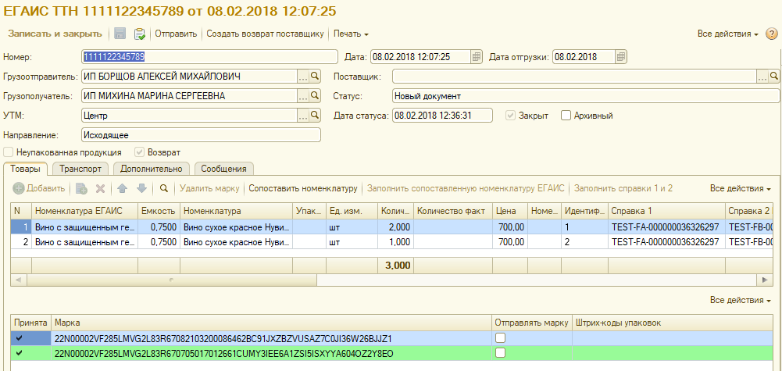
Task: Open help via the question mark icon
Action: [772, 34]
